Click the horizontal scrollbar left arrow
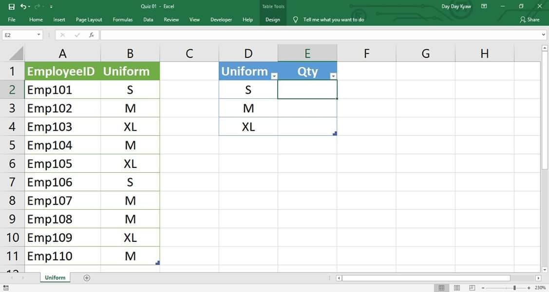Screen dimensions: 549x292 tap(339, 278)
